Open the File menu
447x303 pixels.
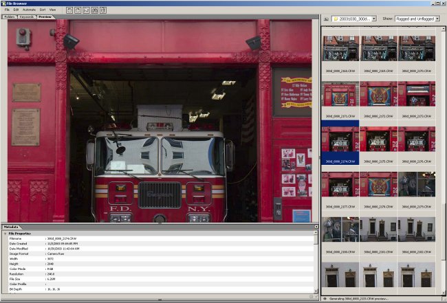click(x=7, y=10)
